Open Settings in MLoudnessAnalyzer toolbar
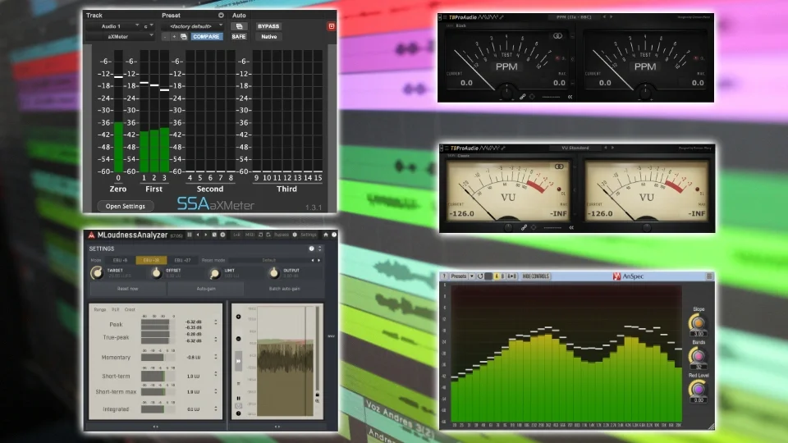 coord(309,235)
